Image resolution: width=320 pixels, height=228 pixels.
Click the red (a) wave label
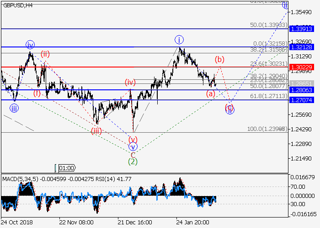coord(211,93)
